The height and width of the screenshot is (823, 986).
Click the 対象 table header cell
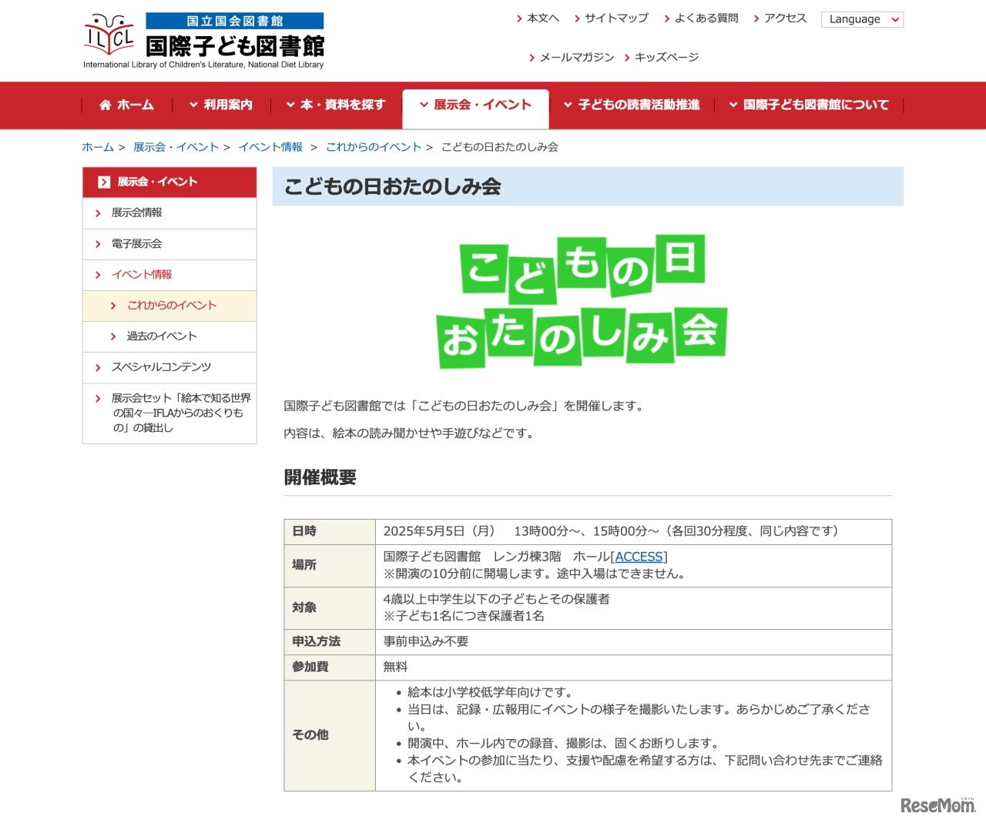click(x=330, y=608)
